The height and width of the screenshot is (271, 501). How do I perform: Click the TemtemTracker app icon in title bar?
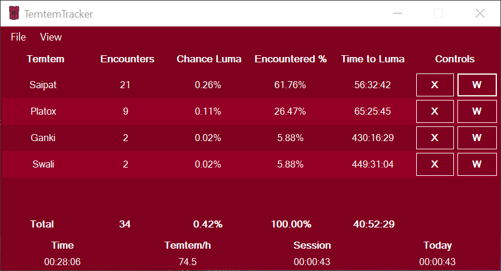click(x=14, y=14)
